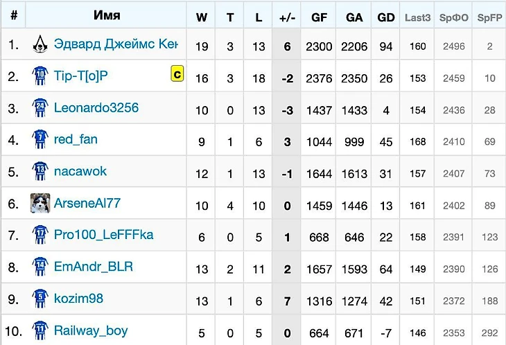Click the number 14 jersey icon beside EmAndr_BLR
The height and width of the screenshot is (345, 506).
[x=40, y=267]
